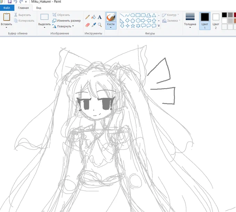The height and width of the screenshot is (212, 236).
Task: Choose the Pentagon shape
Action: pyautogui.click(x=133, y=20)
